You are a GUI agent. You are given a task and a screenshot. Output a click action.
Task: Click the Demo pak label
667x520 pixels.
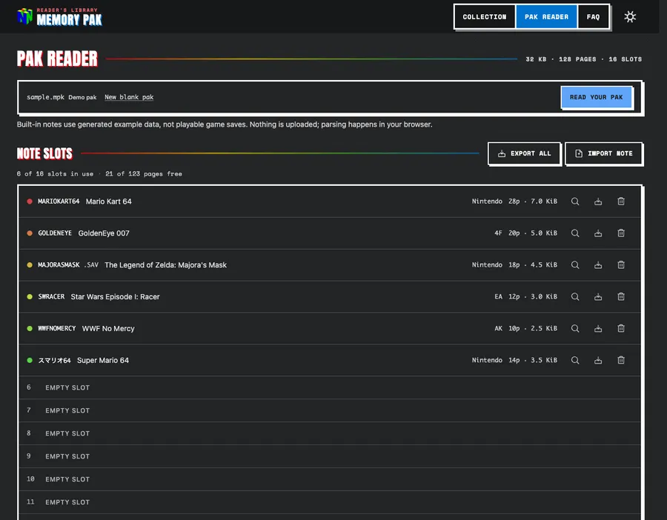pos(82,97)
